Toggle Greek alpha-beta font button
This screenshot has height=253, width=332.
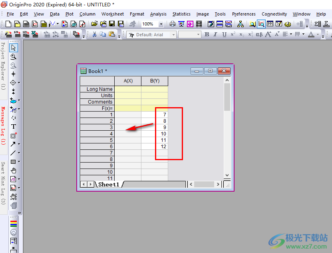tap(259, 34)
